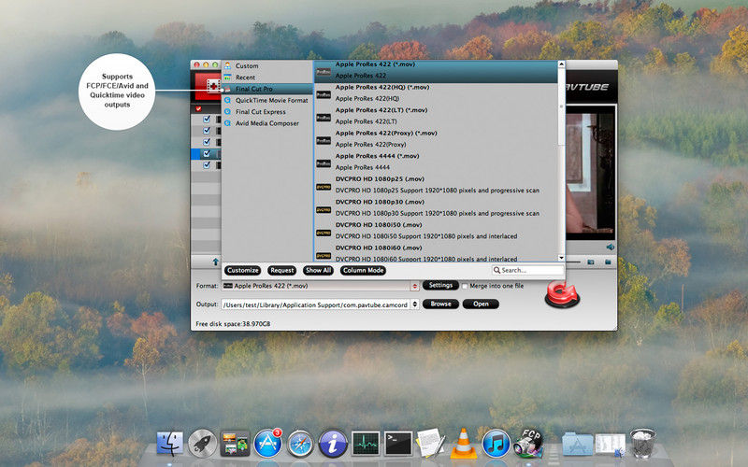The image size is (748, 467).
Task: Select the Final Cut Pro category
Action: tap(267, 89)
